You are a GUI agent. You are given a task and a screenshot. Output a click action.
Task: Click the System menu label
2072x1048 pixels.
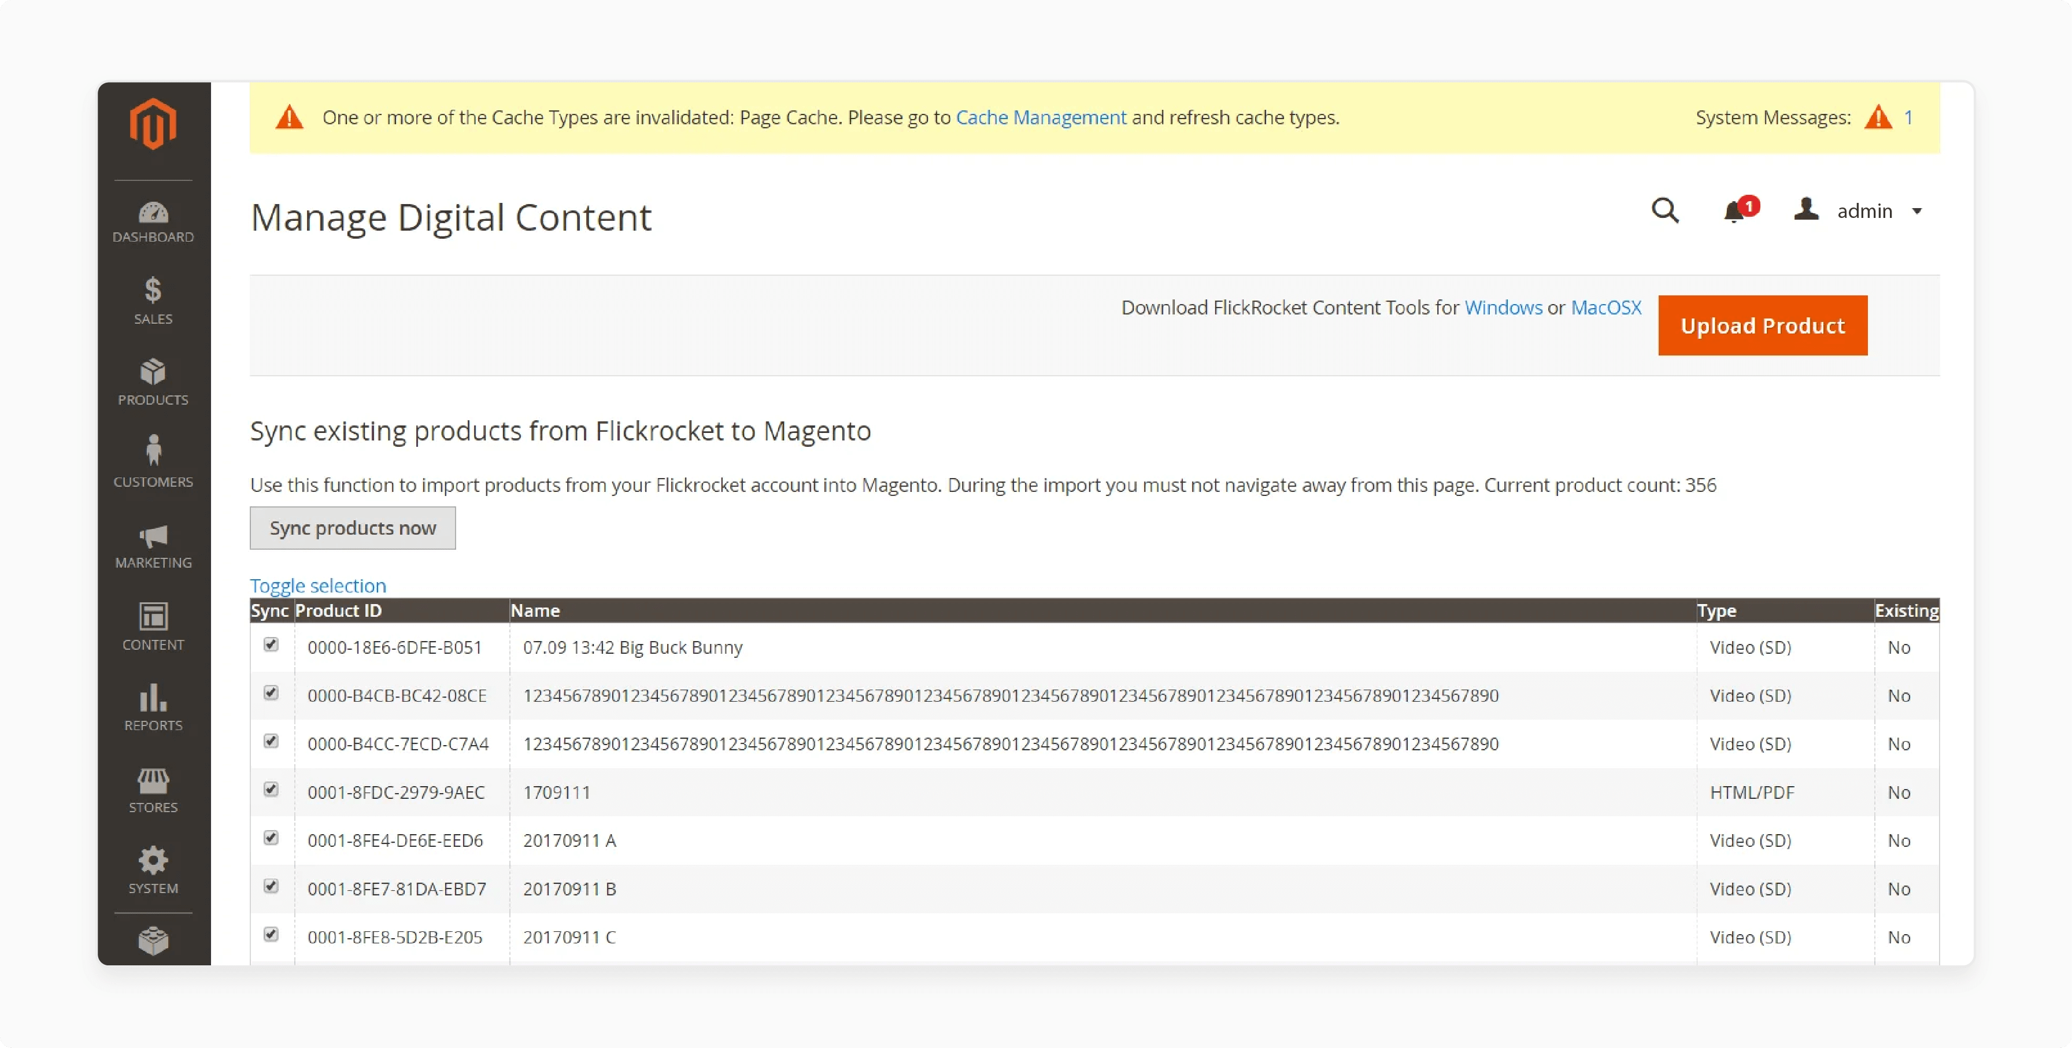click(153, 889)
